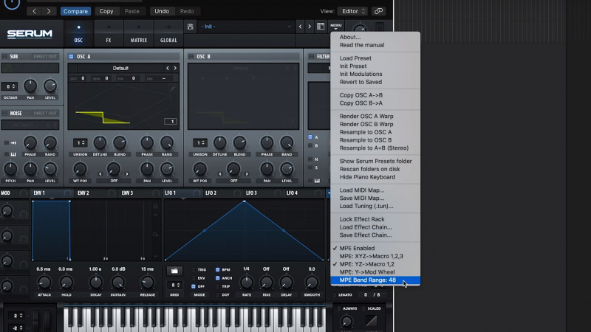The height and width of the screenshot is (332, 591).
Task: Click the LFO triangle shape display
Action: tap(245, 230)
